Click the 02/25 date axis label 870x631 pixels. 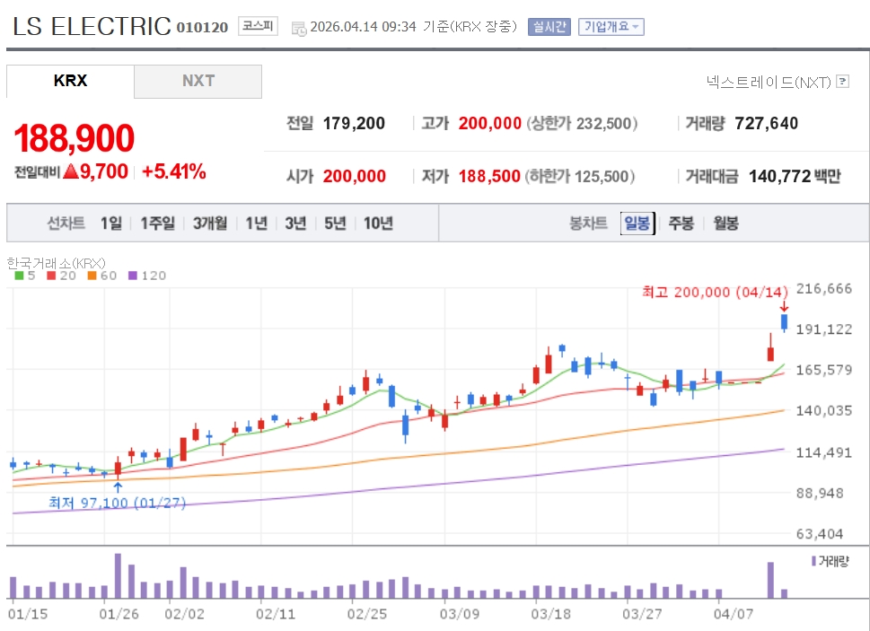click(366, 614)
